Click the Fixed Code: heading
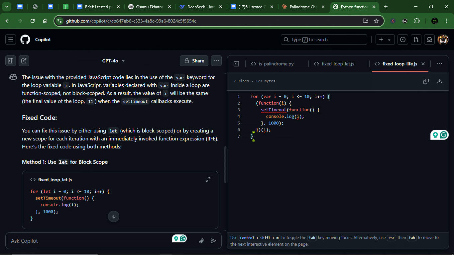454x255 pixels. click(40, 118)
